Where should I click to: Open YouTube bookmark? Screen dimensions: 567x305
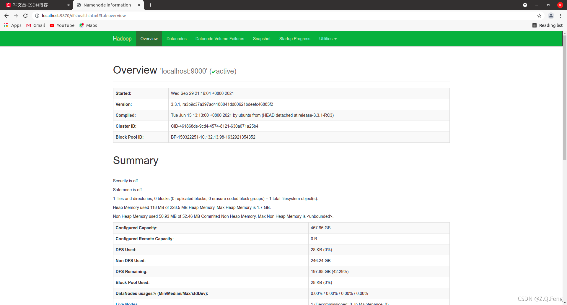coord(62,25)
